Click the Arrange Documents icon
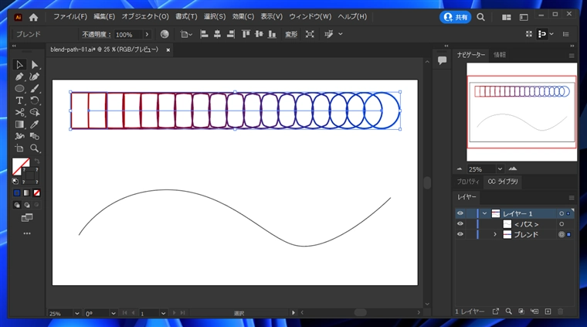Screen dimensions: 587x327 point(507,17)
